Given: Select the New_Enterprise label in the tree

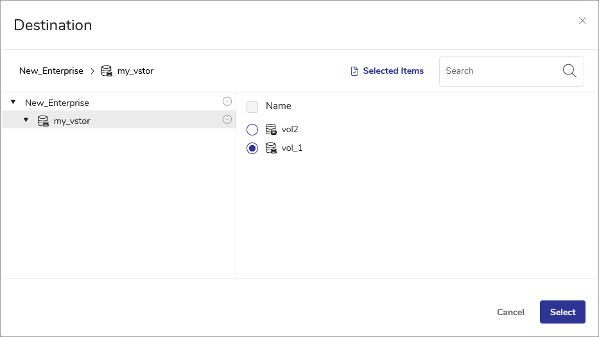Looking at the screenshot, I should [57, 103].
